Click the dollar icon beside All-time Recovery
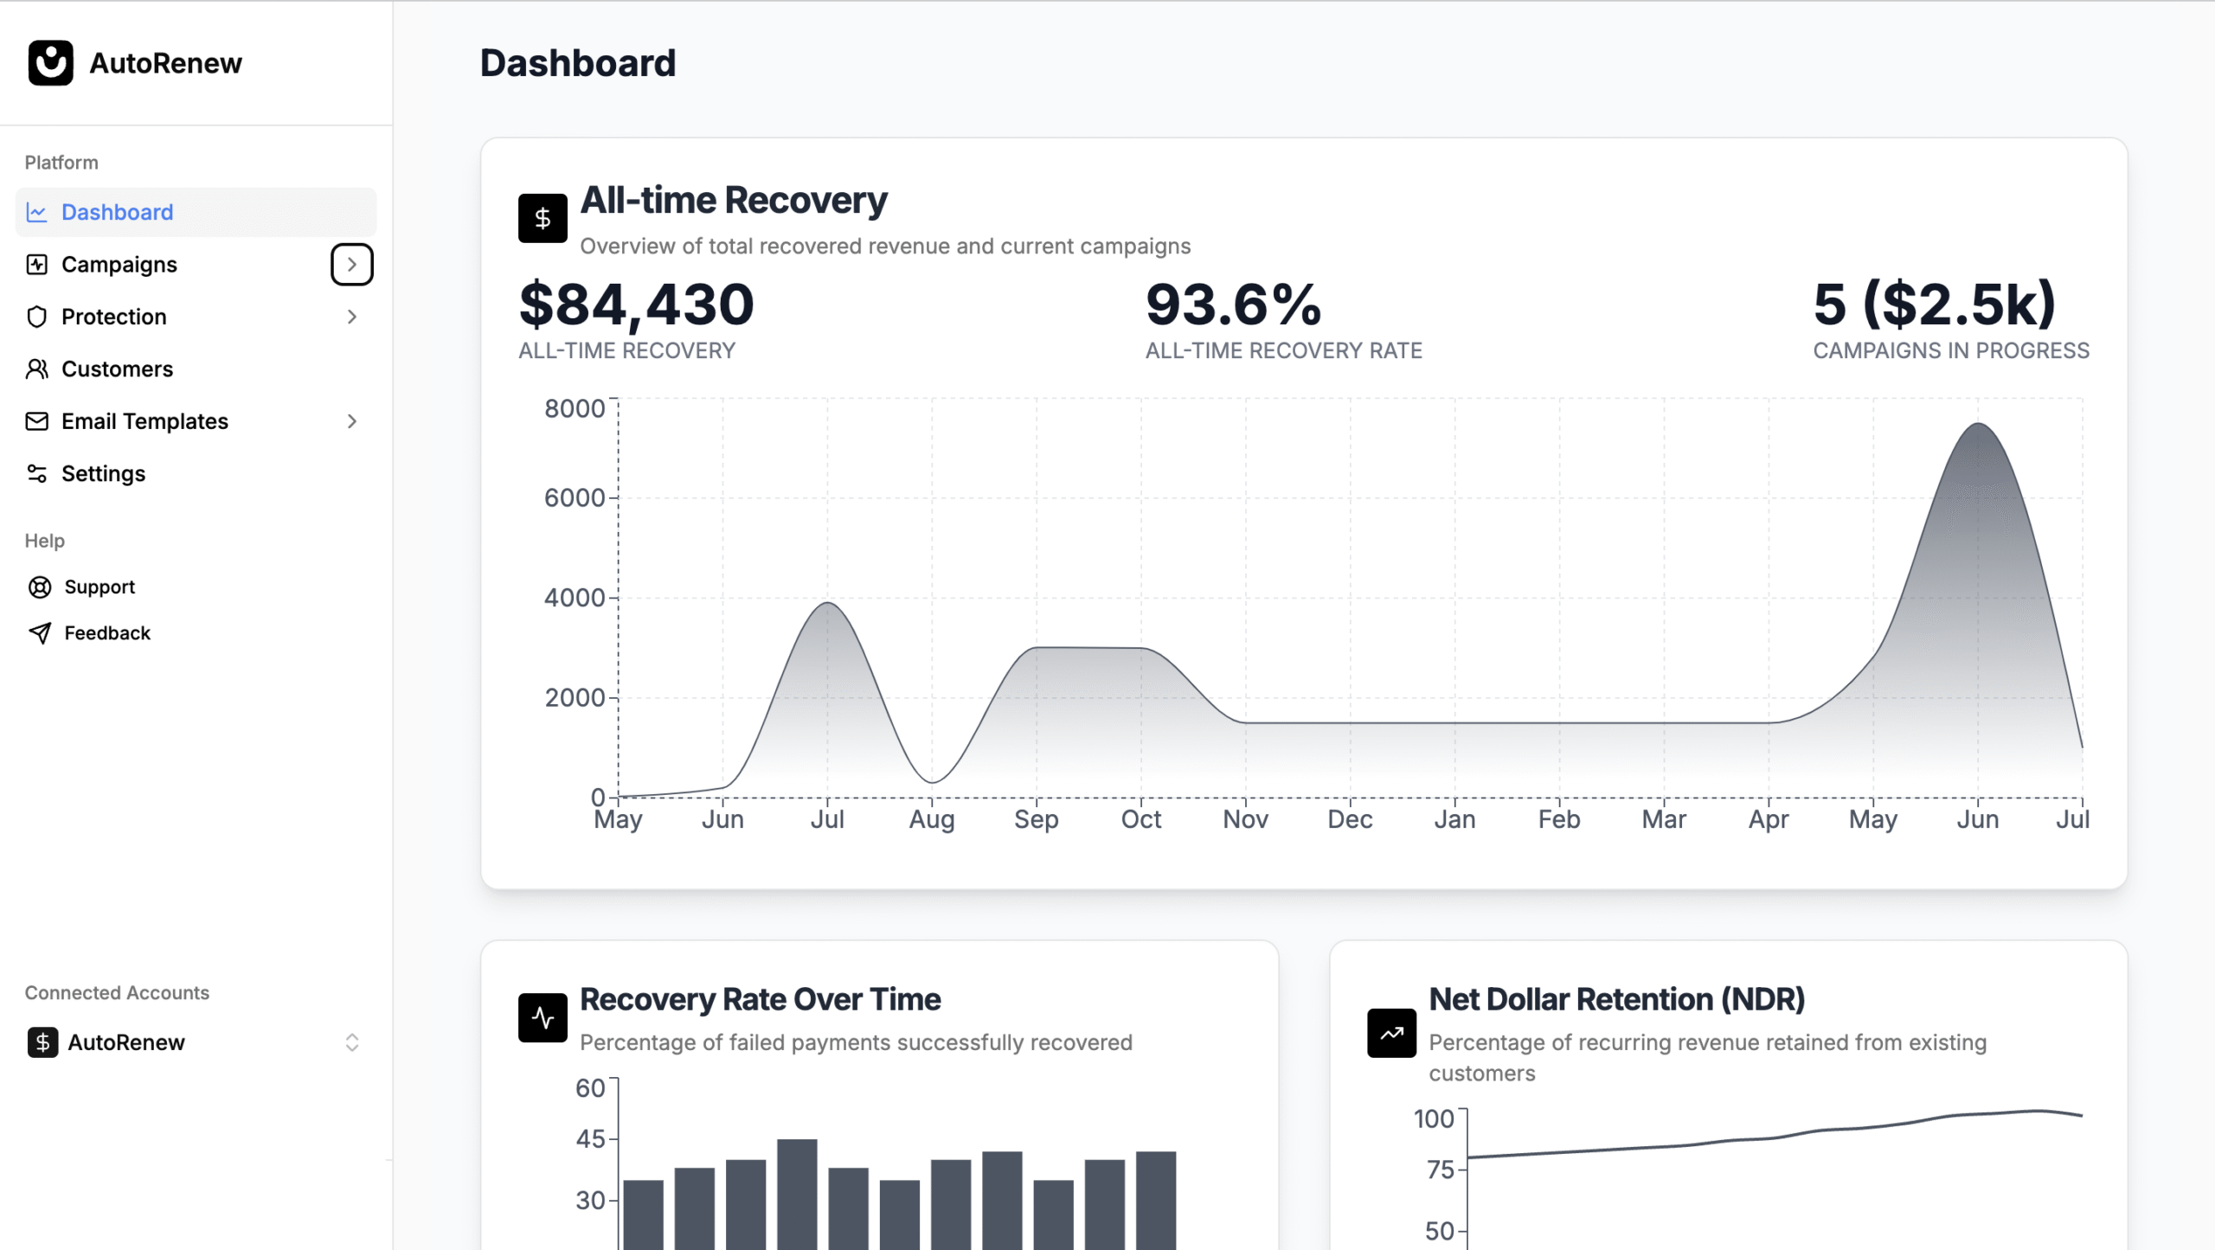 click(x=543, y=218)
